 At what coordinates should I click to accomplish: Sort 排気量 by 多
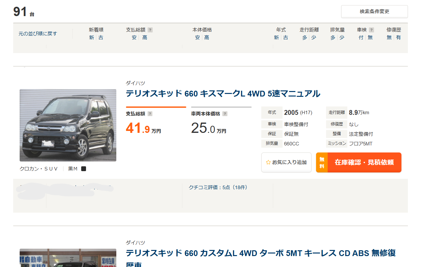(x=332, y=37)
